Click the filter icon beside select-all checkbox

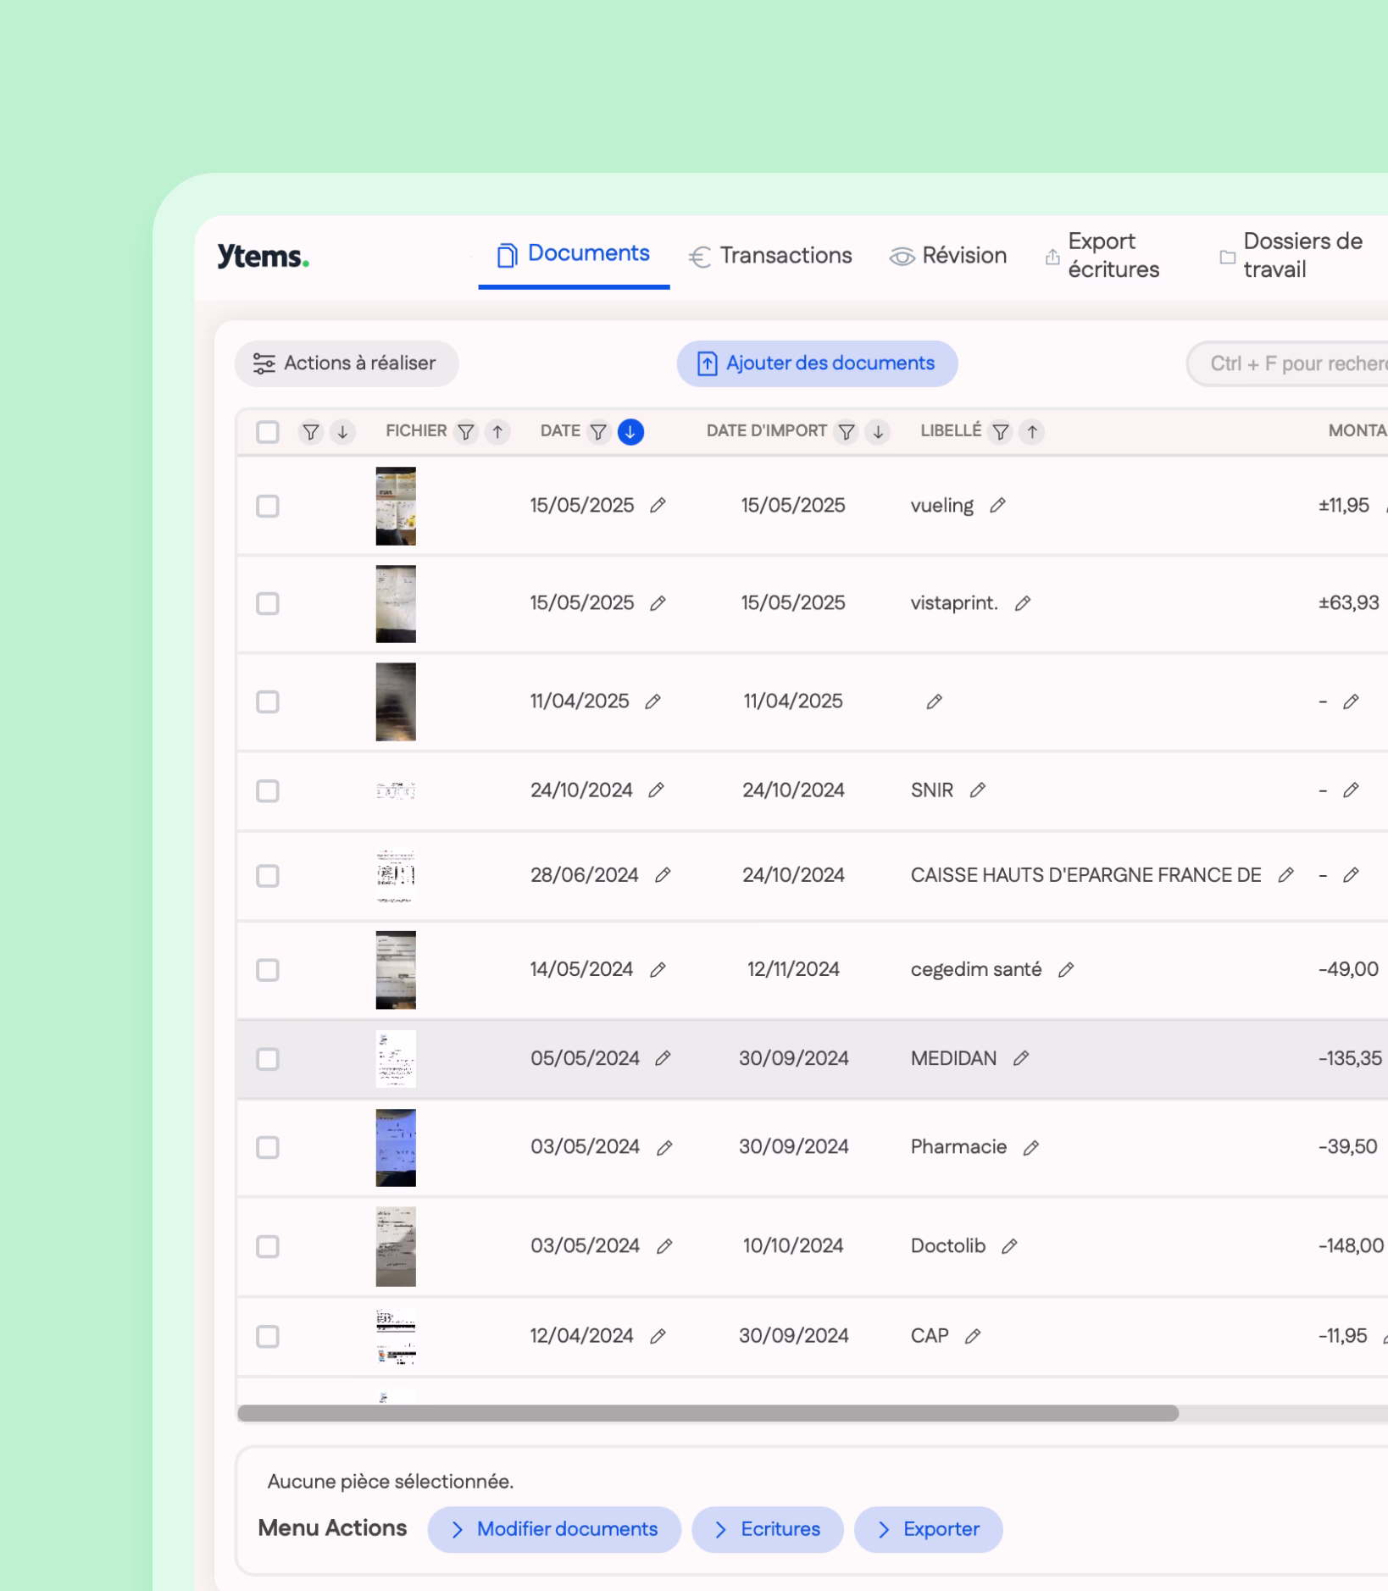(311, 432)
